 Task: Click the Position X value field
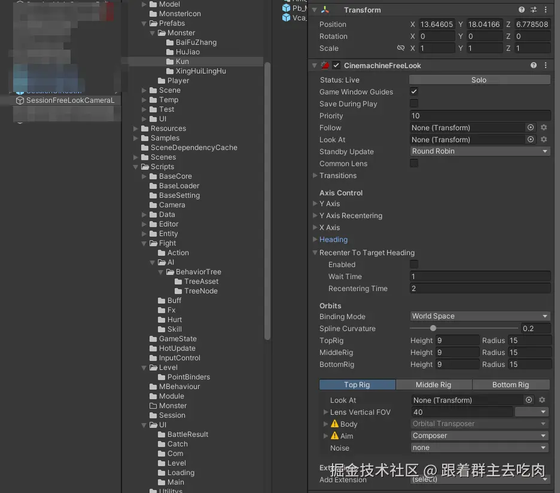coord(436,25)
